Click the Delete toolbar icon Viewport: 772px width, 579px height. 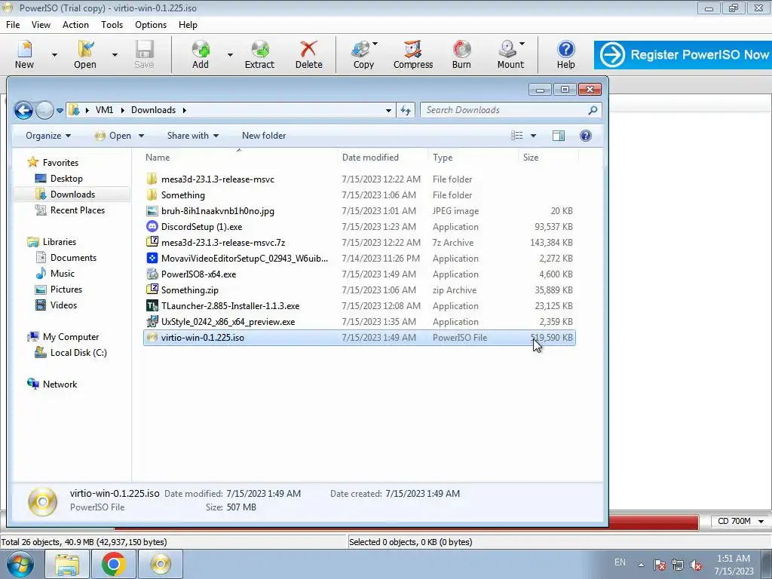tap(308, 54)
